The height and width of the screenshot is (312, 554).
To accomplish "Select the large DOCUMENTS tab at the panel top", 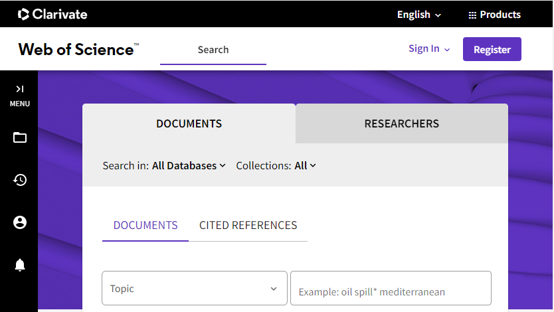I will [189, 123].
